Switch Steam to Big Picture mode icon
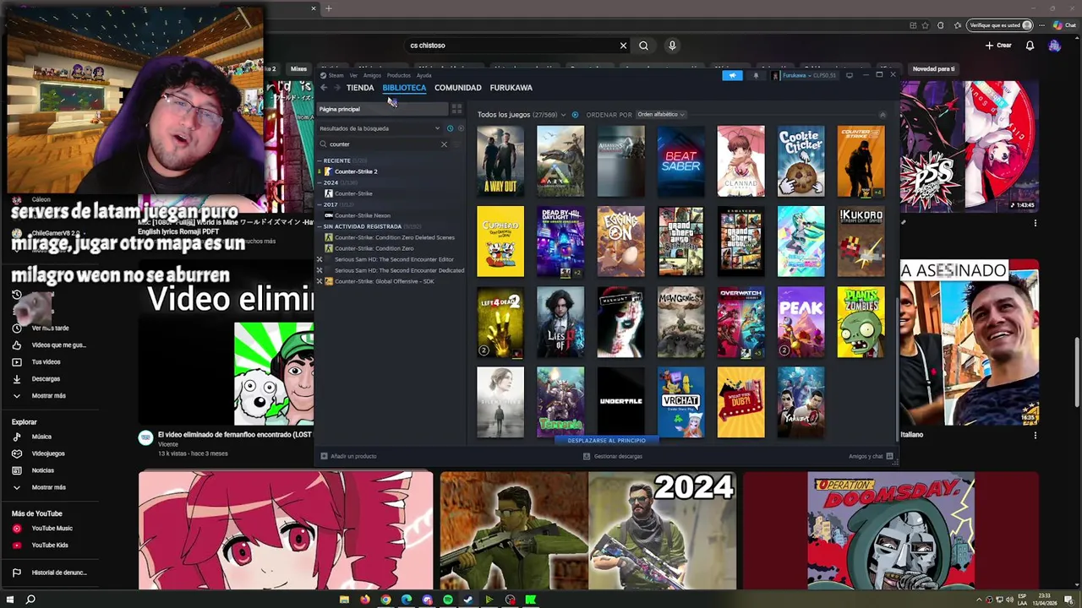1082x608 pixels. [849, 75]
